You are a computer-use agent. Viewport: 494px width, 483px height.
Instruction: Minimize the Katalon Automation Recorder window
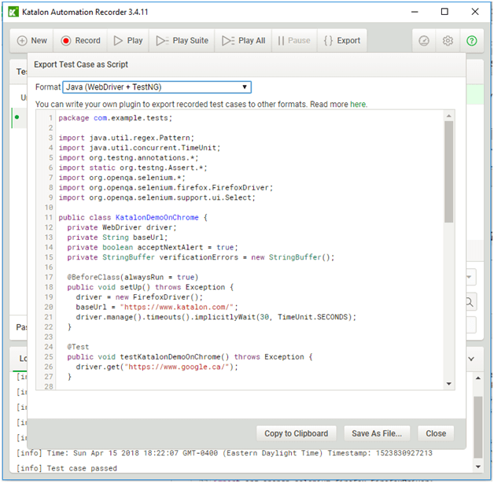pos(415,12)
